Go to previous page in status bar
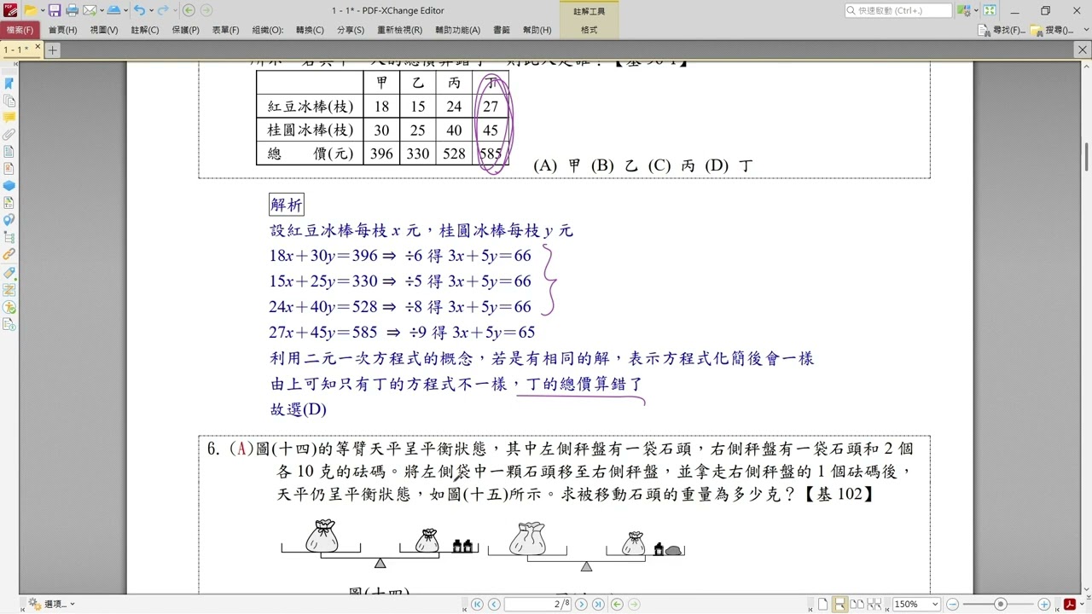 [x=493, y=604]
